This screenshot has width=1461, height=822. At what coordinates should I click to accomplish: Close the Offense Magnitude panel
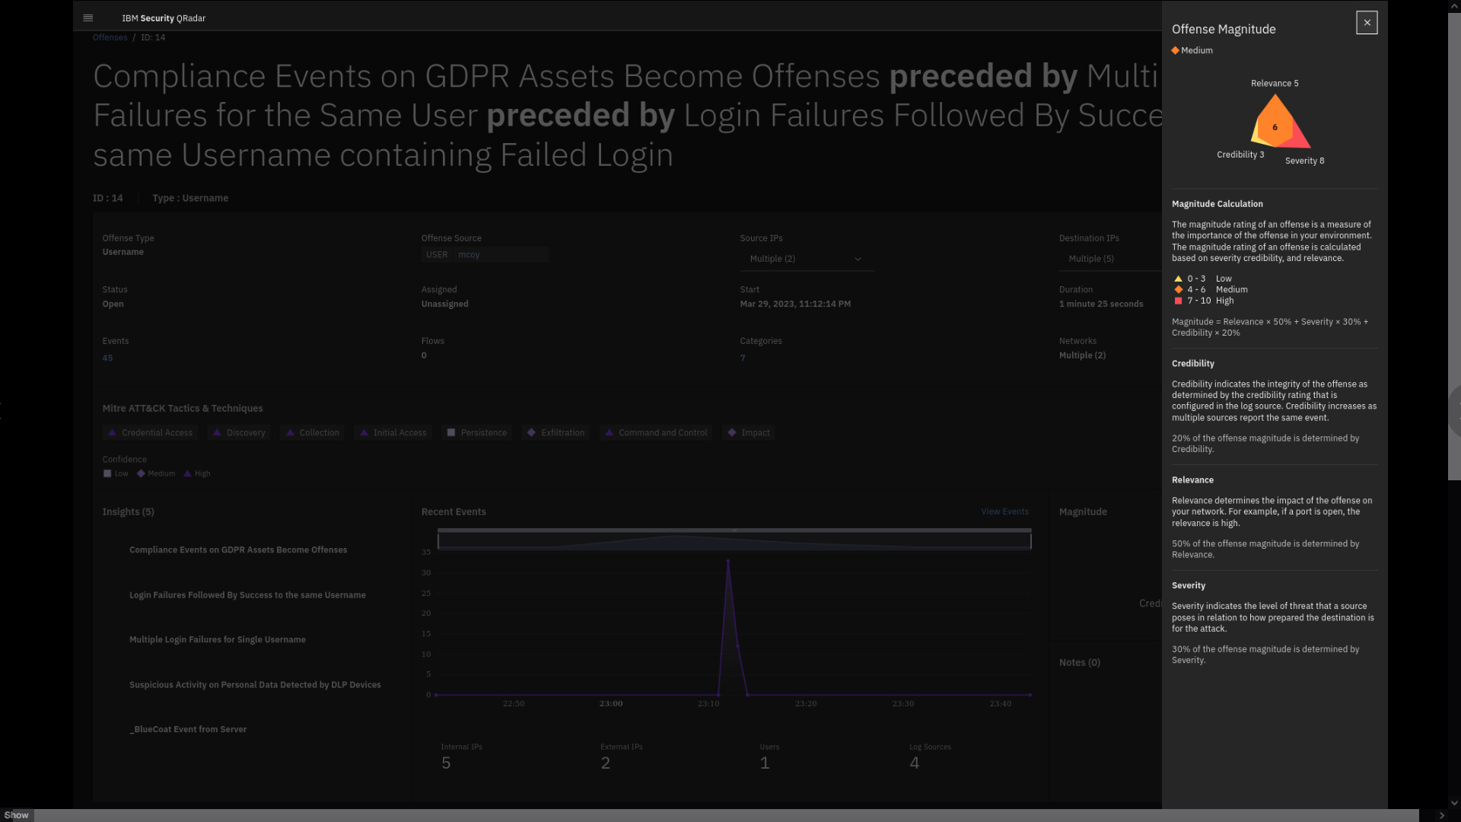pos(1367,23)
